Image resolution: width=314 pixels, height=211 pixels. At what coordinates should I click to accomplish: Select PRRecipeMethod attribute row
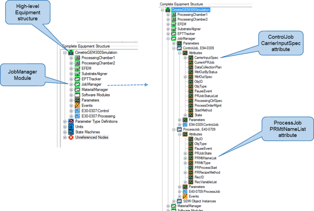point(207,172)
